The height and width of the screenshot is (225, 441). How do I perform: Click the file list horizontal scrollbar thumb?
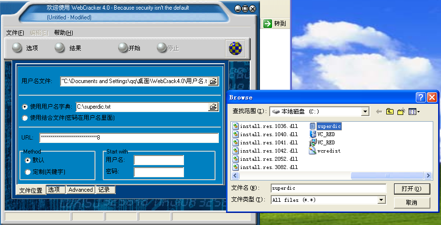pos(387,176)
